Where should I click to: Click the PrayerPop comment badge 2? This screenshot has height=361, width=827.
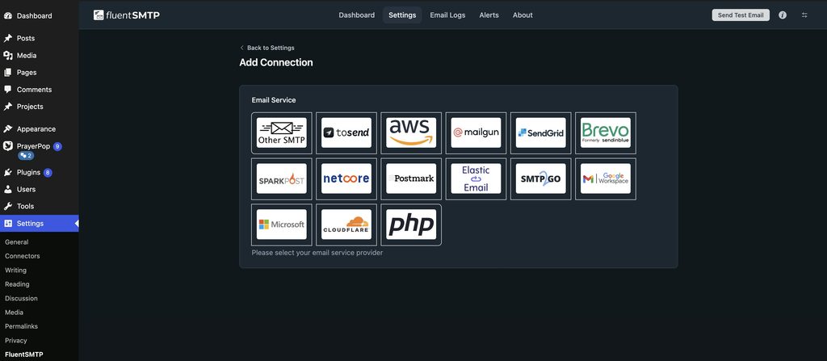click(x=27, y=156)
